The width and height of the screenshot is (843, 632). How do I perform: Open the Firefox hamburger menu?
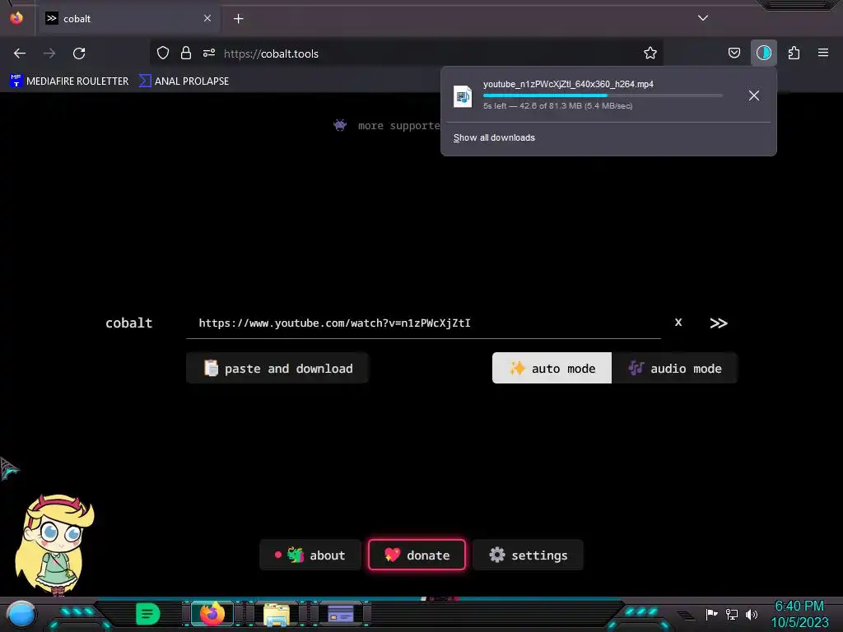pyautogui.click(x=823, y=53)
